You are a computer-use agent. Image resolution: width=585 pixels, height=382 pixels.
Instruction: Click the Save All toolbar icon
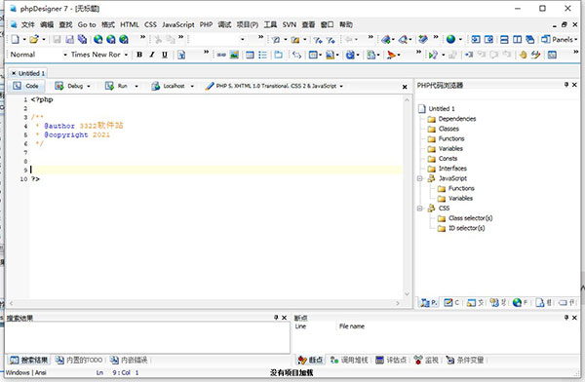(x=82, y=39)
